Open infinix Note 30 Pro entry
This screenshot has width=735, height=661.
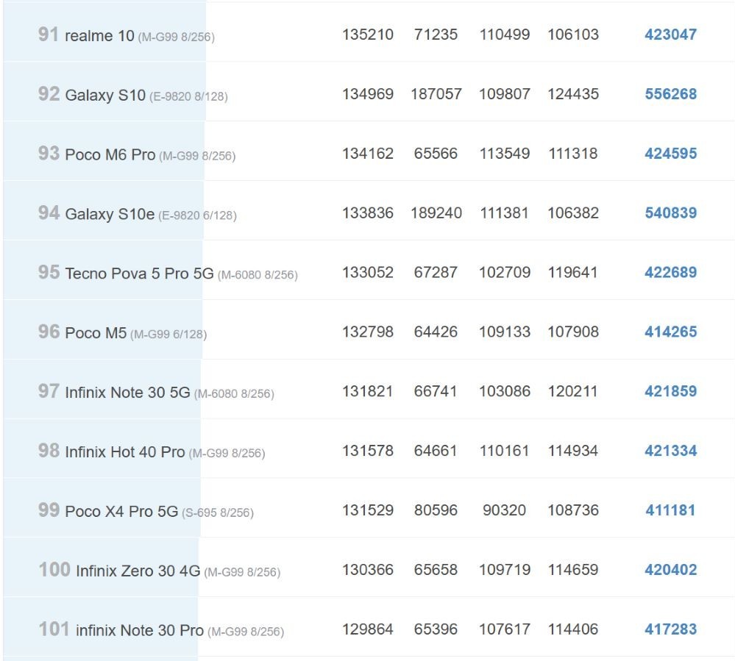click(140, 631)
